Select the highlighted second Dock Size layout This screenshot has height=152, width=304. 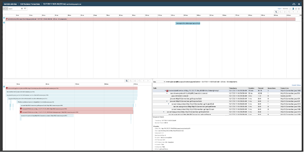(x=293, y=9)
